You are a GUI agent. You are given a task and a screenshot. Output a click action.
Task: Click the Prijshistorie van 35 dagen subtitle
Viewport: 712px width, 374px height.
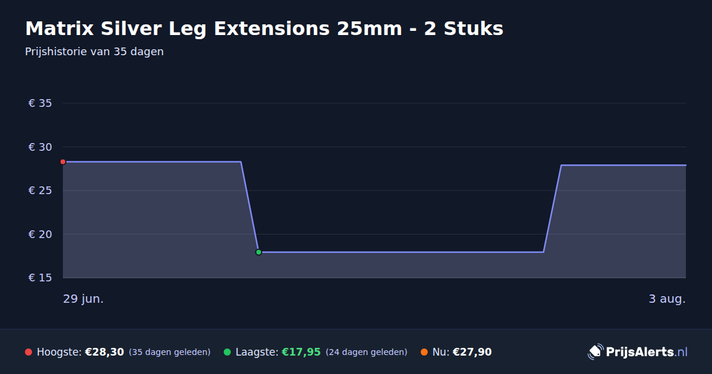(x=94, y=52)
